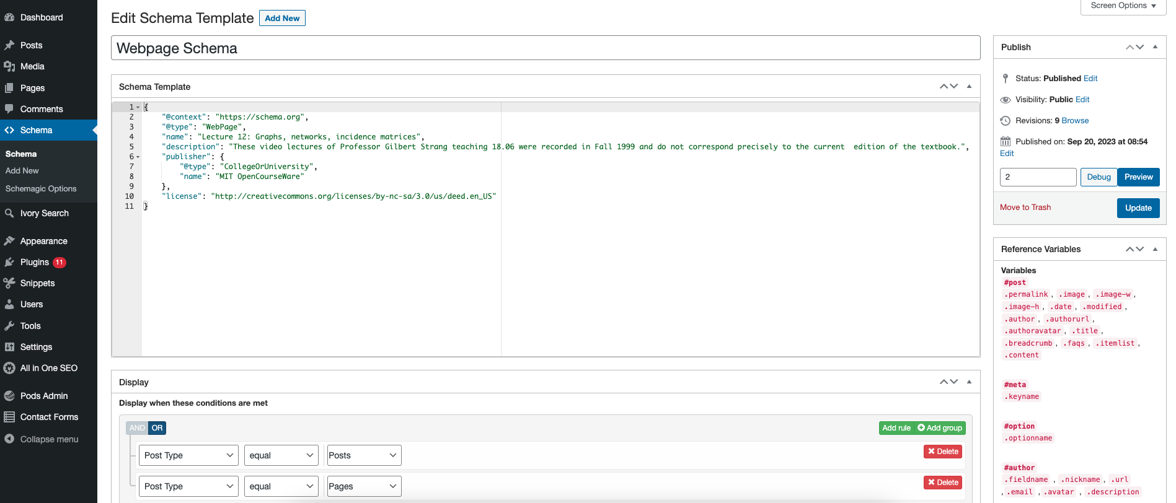
Task: Open Post Type dropdown in Pages rule
Action: click(188, 486)
